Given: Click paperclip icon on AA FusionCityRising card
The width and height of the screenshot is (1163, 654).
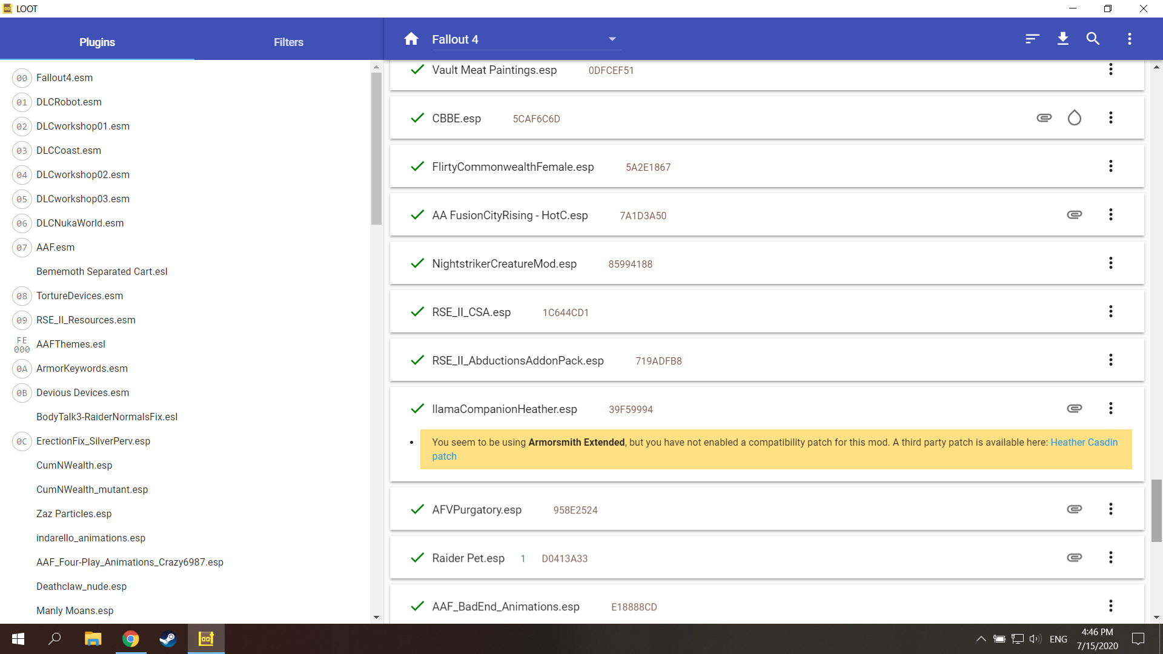Looking at the screenshot, I should [1075, 214].
